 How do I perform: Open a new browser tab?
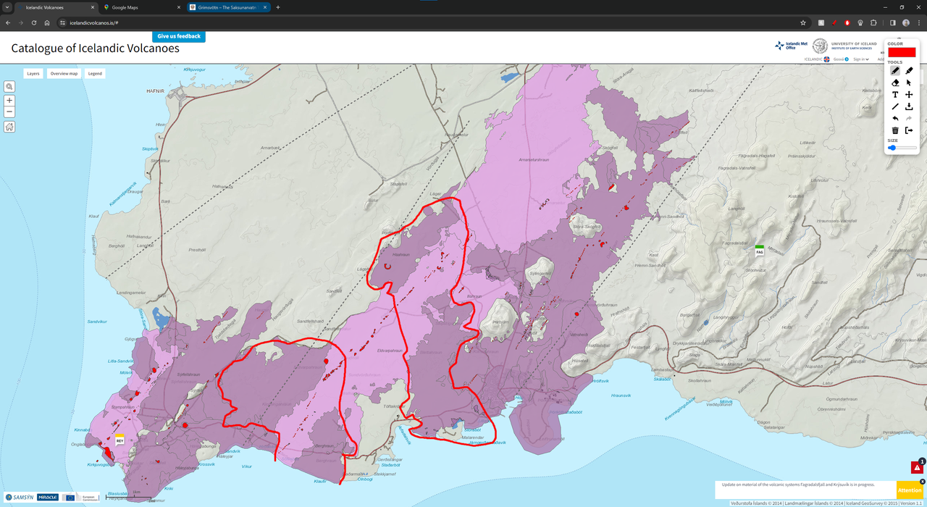(x=278, y=7)
